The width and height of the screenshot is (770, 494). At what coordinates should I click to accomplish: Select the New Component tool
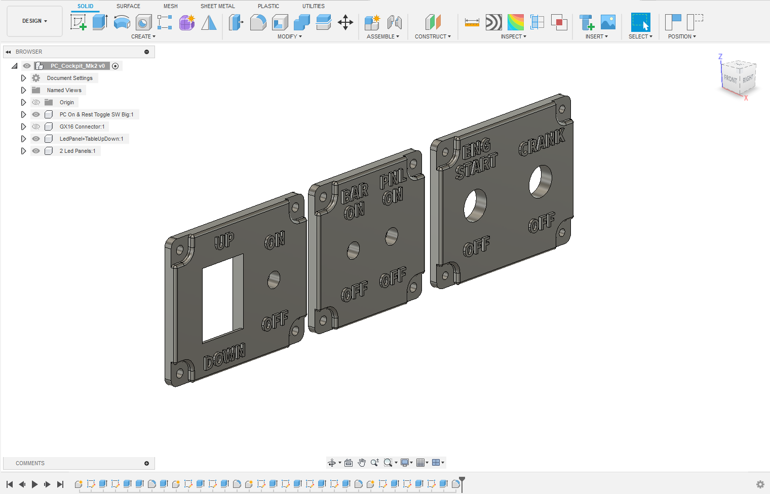coord(372,22)
